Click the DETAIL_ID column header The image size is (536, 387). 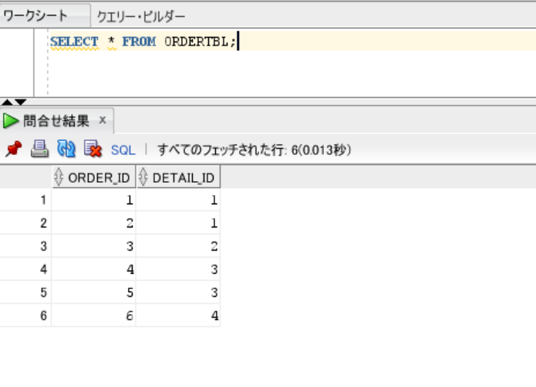point(183,178)
